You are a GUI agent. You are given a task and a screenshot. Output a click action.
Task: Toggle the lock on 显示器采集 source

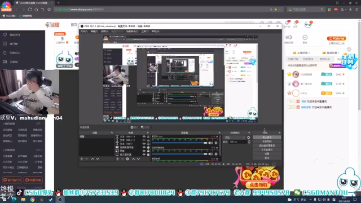148,155
